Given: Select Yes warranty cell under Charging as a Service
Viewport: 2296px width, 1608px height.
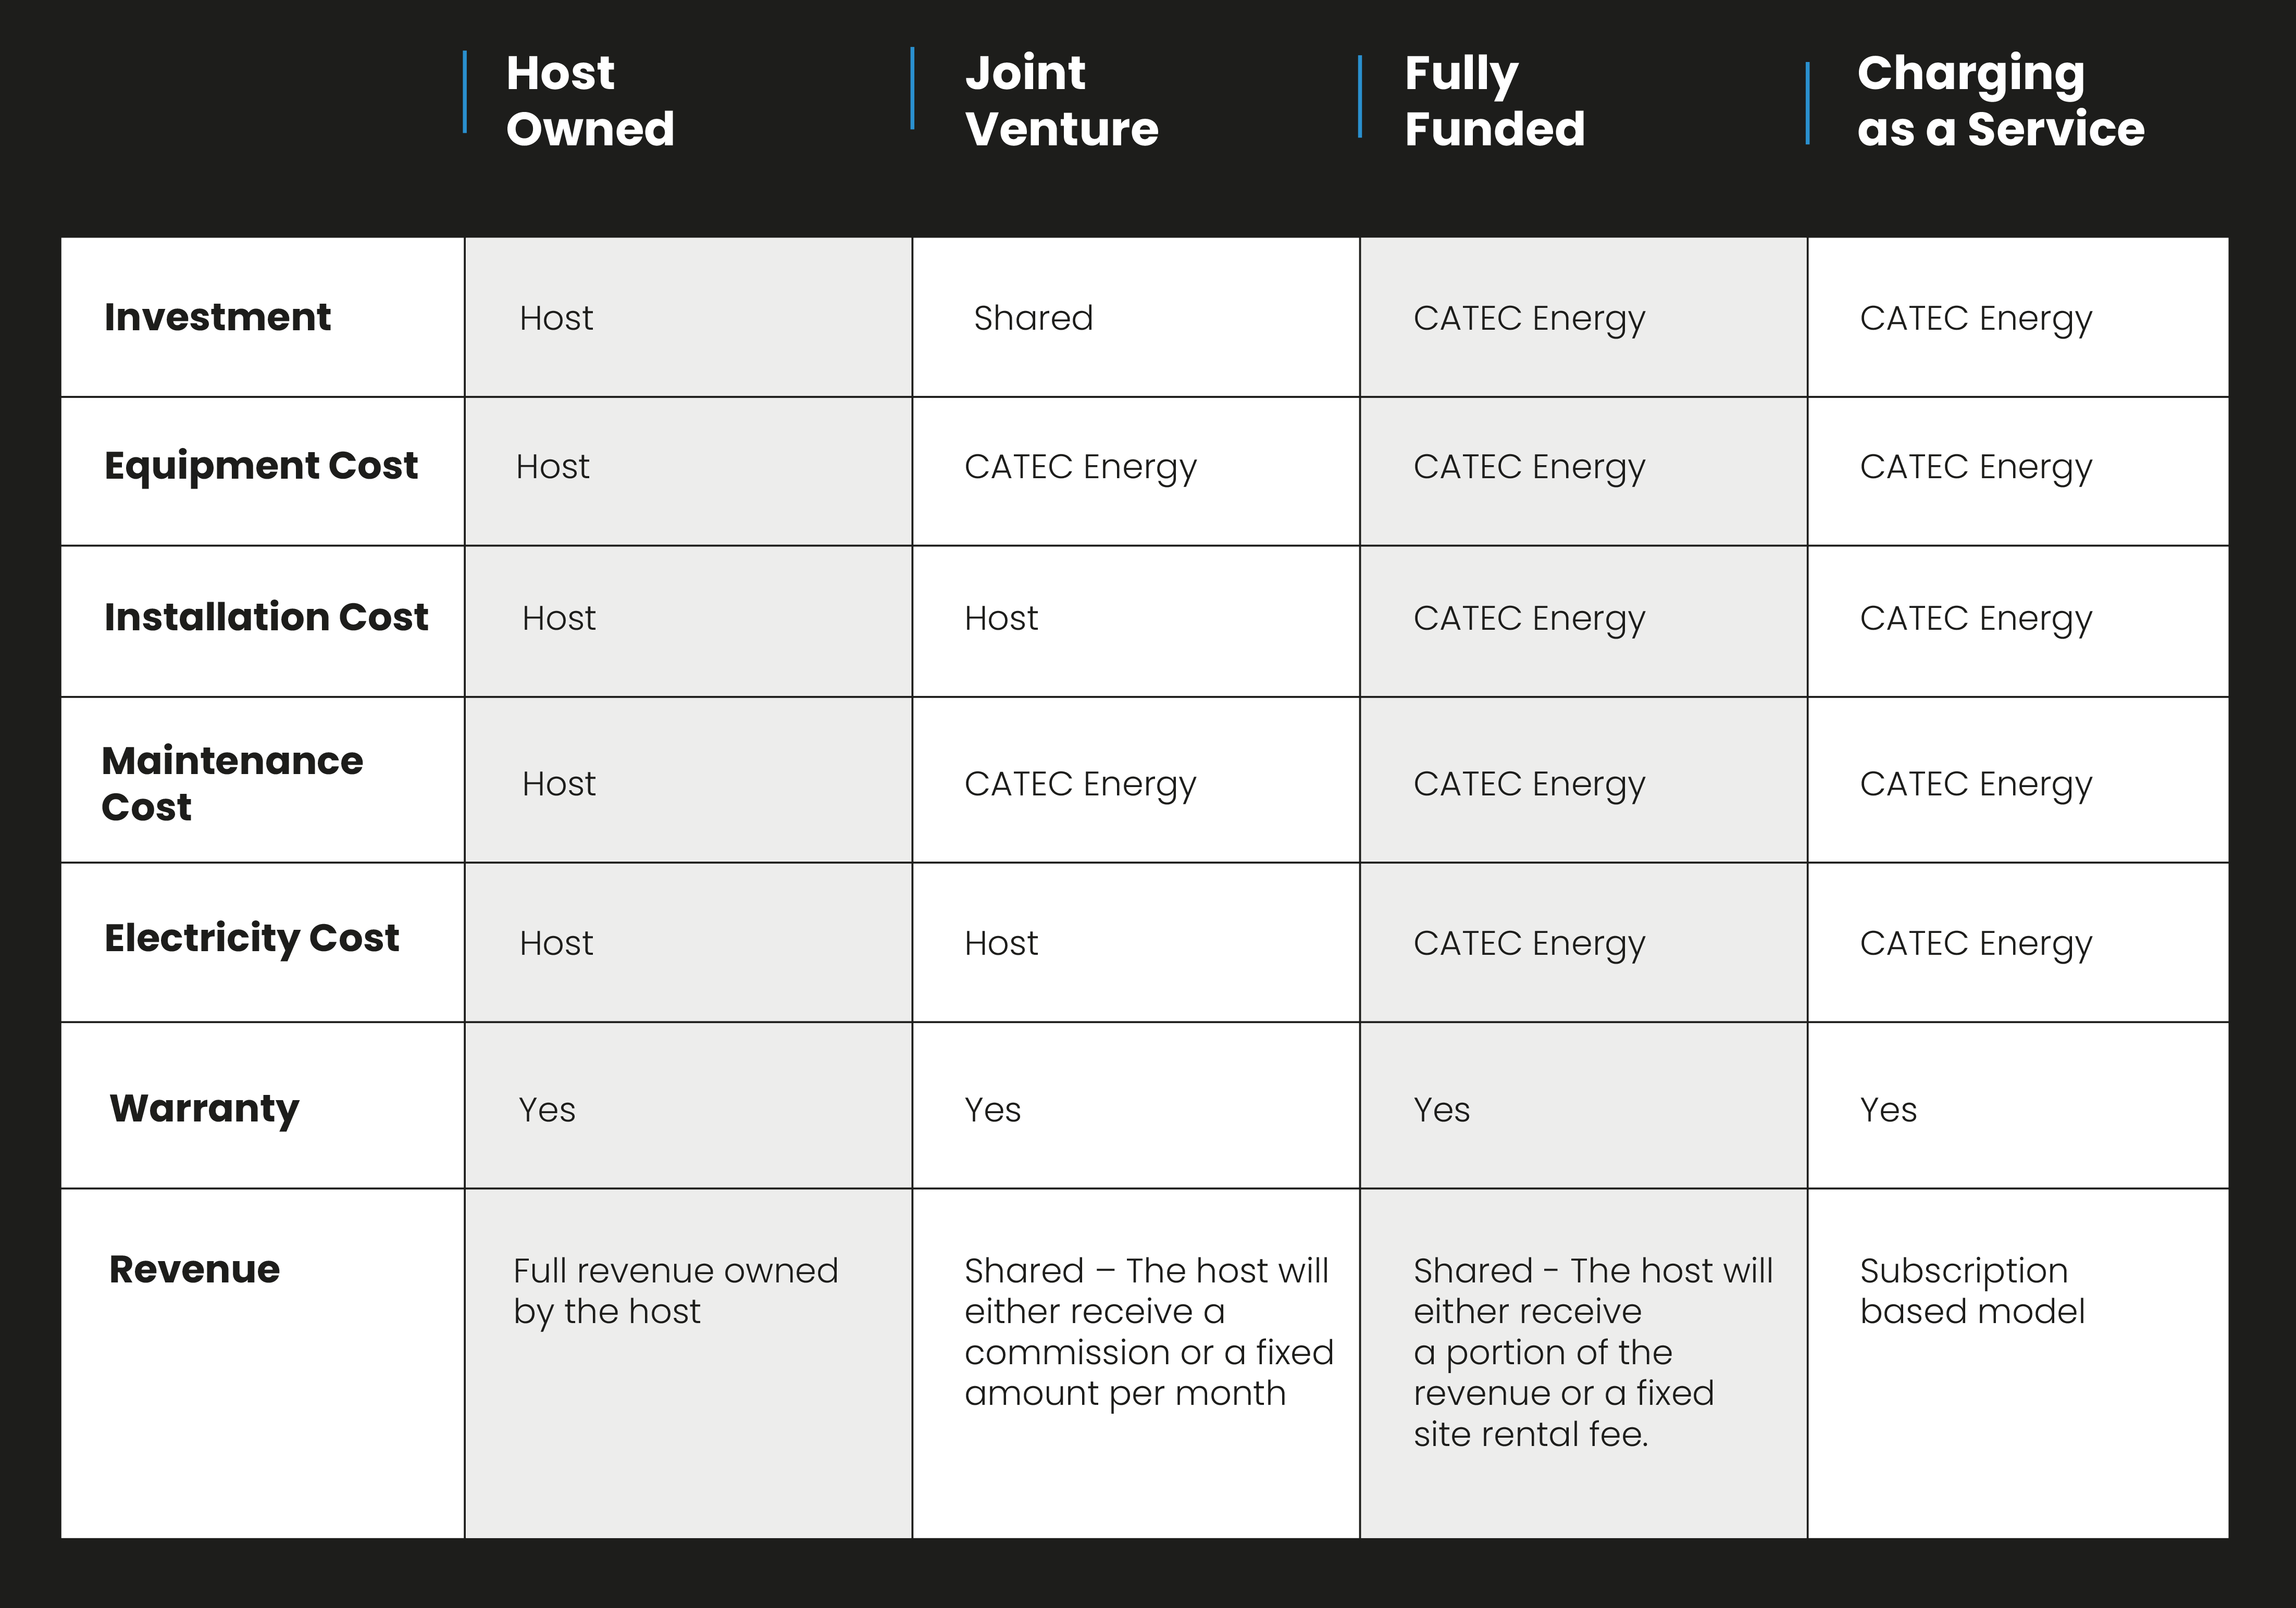Looking at the screenshot, I should pos(1888,1110).
